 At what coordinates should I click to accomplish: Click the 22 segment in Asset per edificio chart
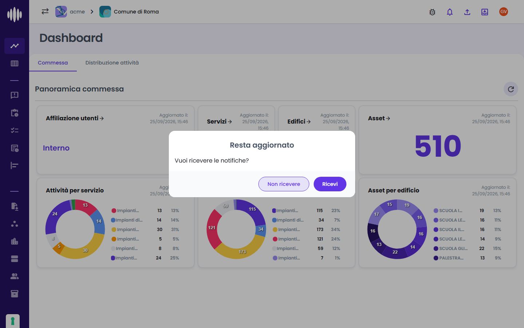[x=395, y=252]
